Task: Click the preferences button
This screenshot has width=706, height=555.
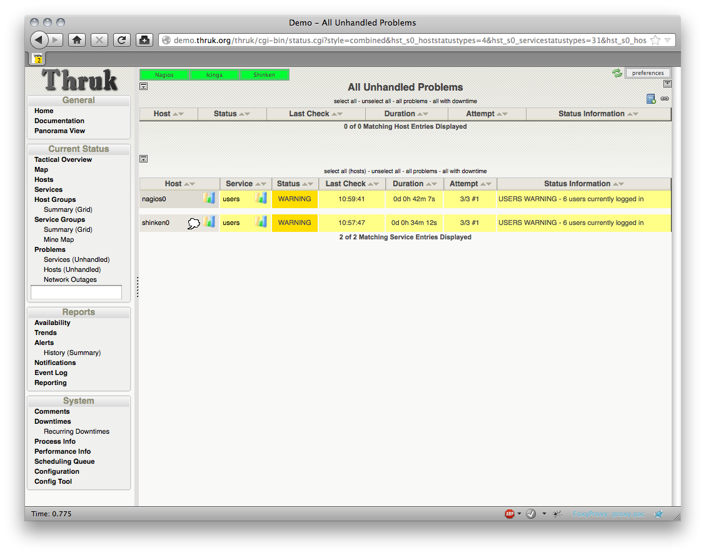Action: click(x=648, y=73)
